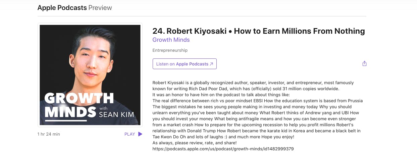Click the 1 hr 24 min duration
Screen dimensions: 417x164
pos(49,134)
